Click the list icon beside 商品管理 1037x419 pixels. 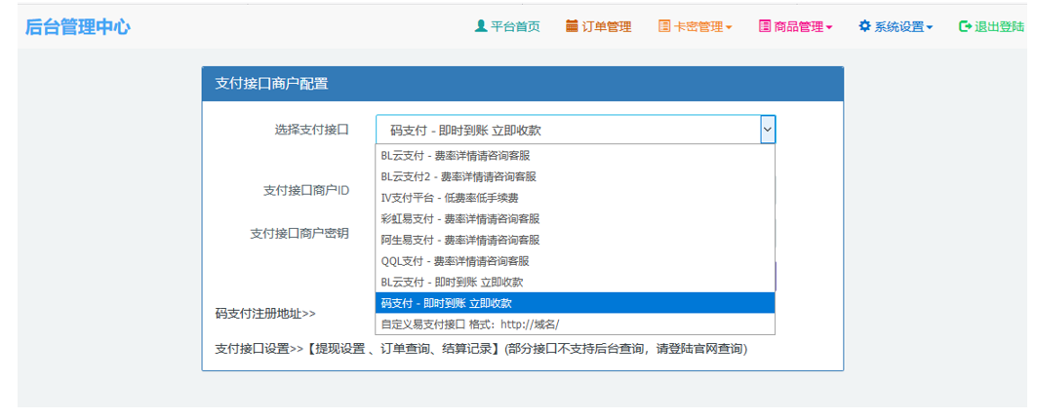(765, 26)
